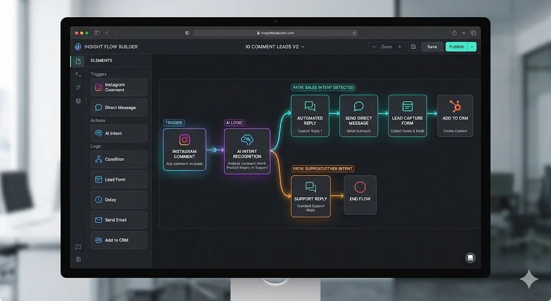
Task: Open the feedback chat icon in left rail
Action: pyautogui.click(x=79, y=247)
